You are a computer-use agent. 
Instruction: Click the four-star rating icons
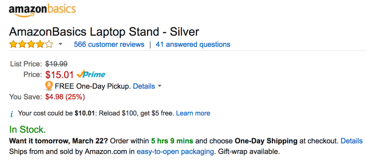tap(31, 44)
